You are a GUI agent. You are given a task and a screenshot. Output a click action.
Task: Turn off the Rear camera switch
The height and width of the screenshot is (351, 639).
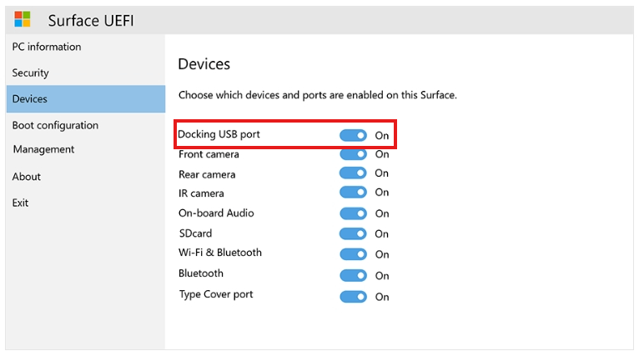tap(353, 173)
